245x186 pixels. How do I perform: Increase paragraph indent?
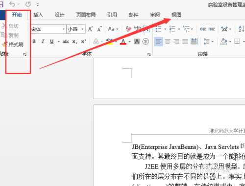pos(212,29)
